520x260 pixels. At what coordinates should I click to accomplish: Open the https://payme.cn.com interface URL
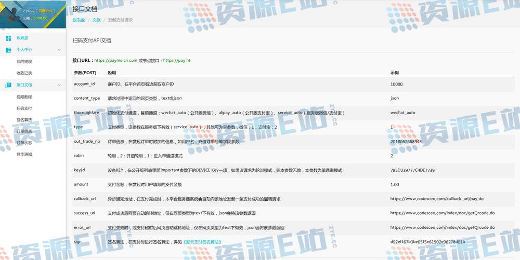coord(116,61)
